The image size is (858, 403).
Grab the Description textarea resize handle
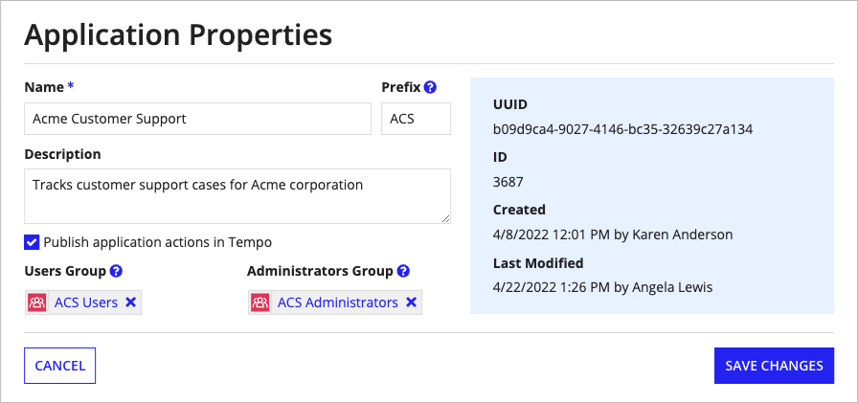tap(445, 218)
